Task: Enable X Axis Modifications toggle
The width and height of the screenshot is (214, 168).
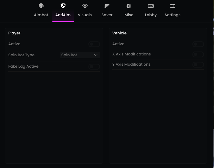Action: [x=198, y=54]
